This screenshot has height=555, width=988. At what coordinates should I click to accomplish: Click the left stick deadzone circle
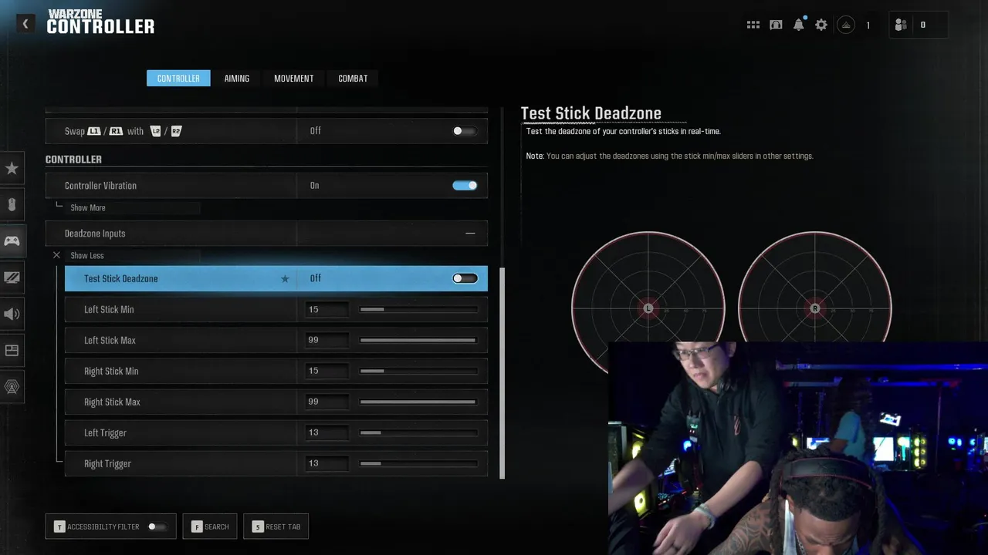(648, 308)
